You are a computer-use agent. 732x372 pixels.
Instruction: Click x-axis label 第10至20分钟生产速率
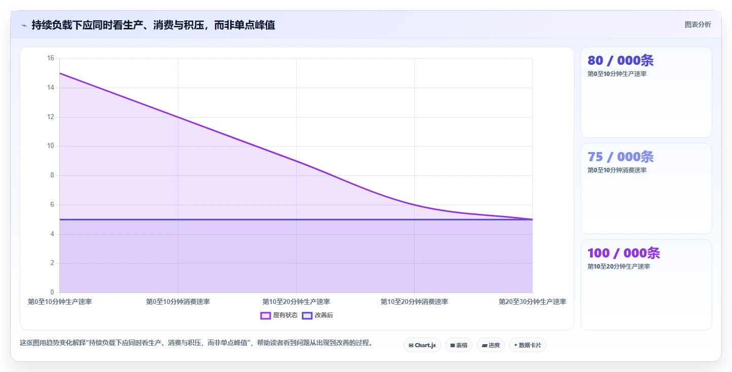pyautogui.click(x=296, y=302)
